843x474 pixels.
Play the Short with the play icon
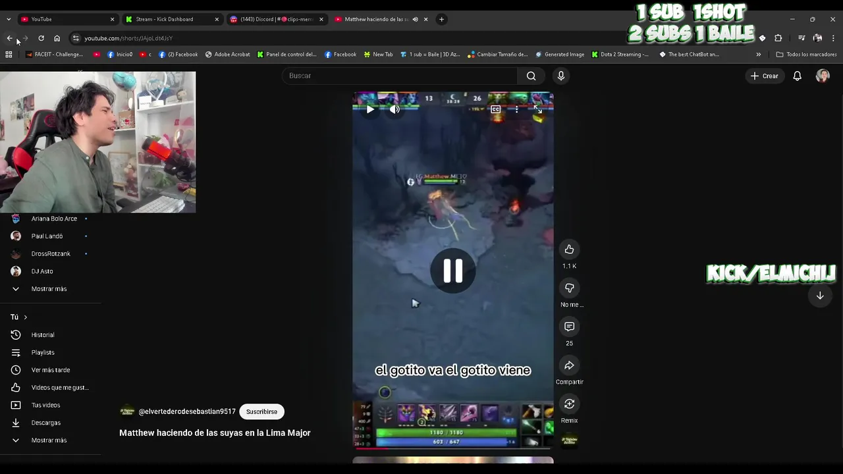tap(370, 109)
